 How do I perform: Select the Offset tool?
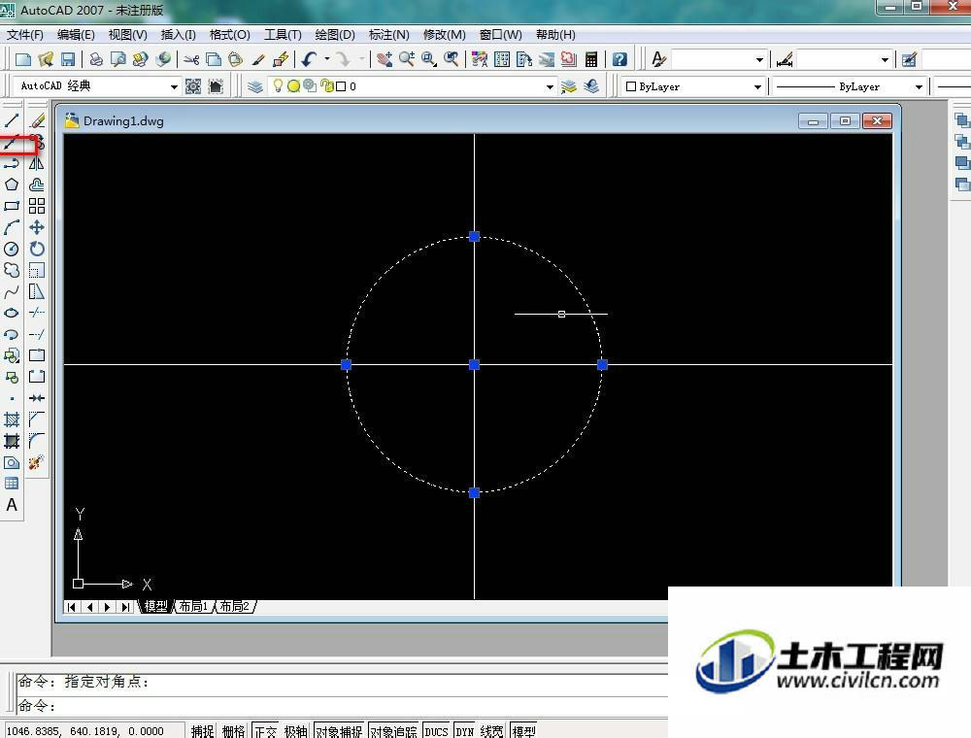click(x=37, y=184)
